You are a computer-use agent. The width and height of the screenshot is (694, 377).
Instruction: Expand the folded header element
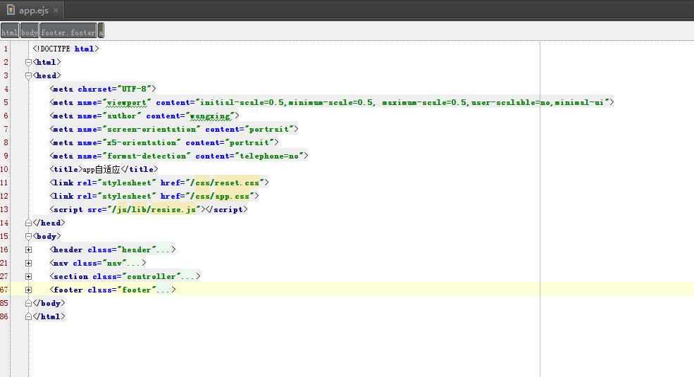28,249
